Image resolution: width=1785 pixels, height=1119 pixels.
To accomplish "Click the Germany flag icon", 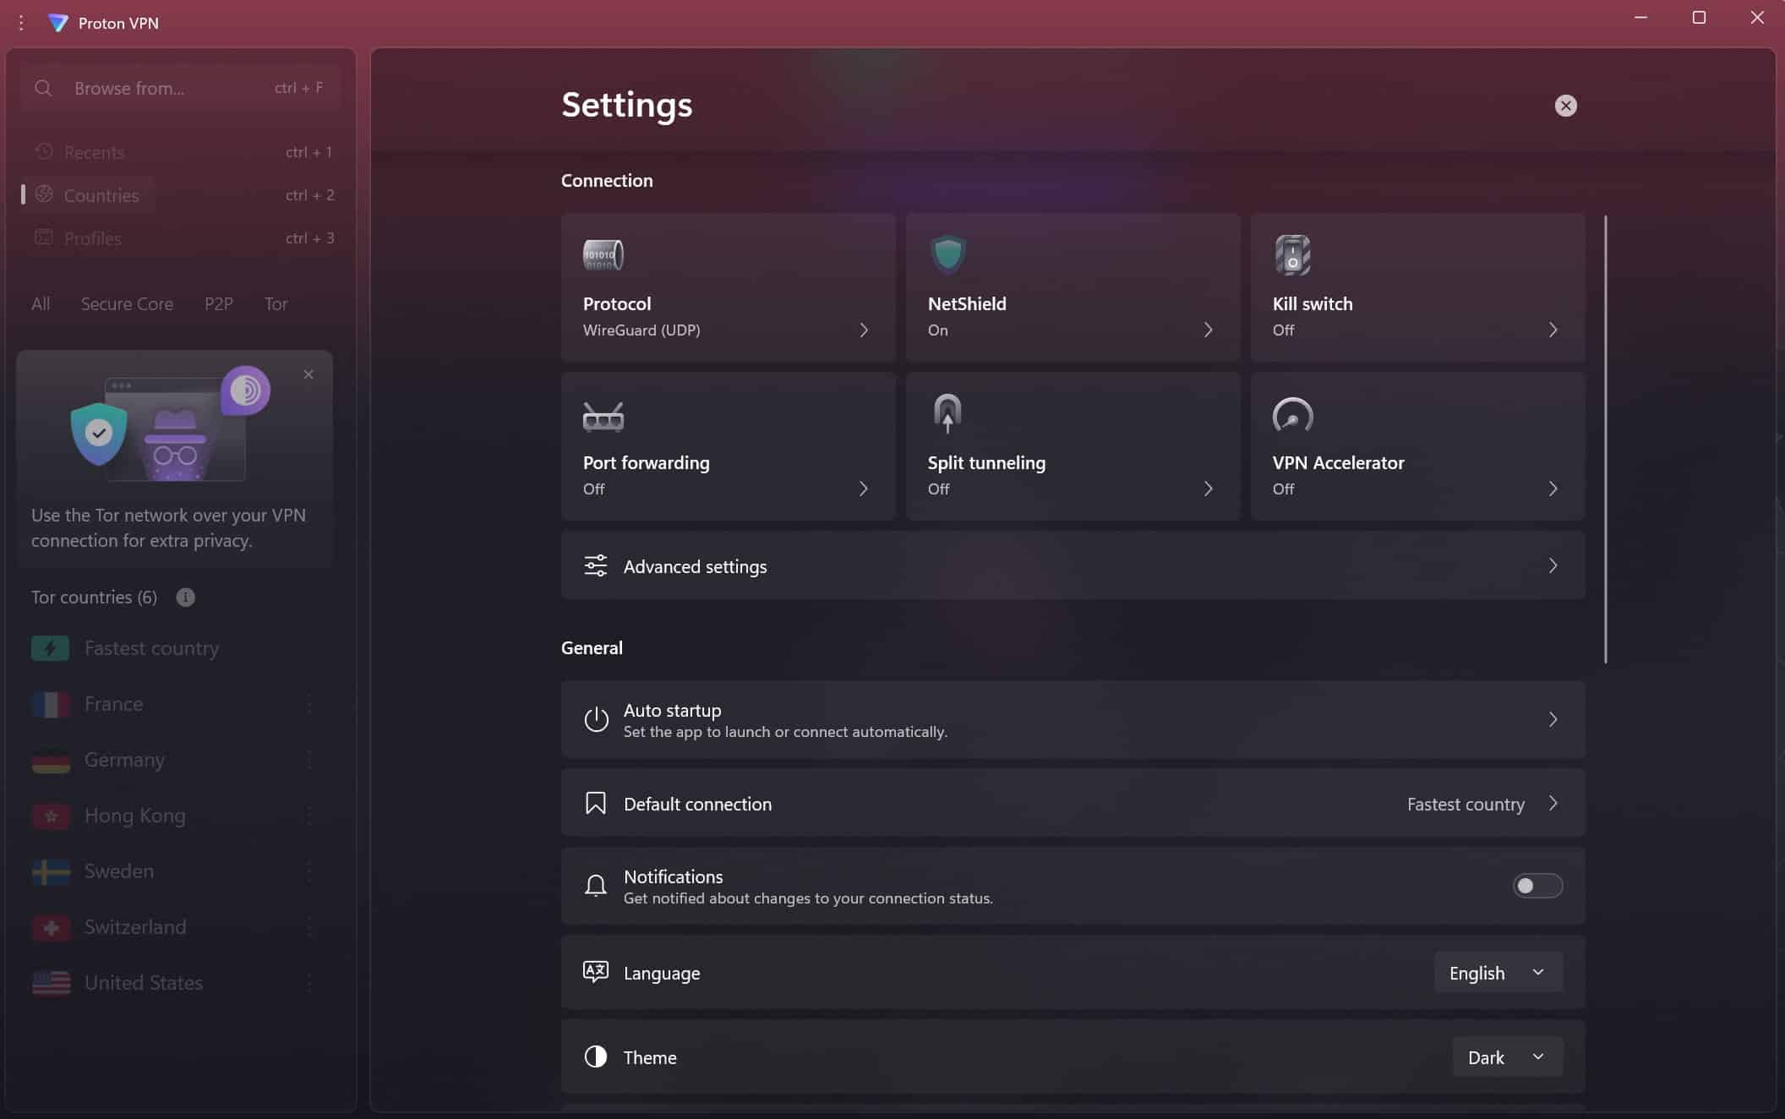I will tap(51, 760).
